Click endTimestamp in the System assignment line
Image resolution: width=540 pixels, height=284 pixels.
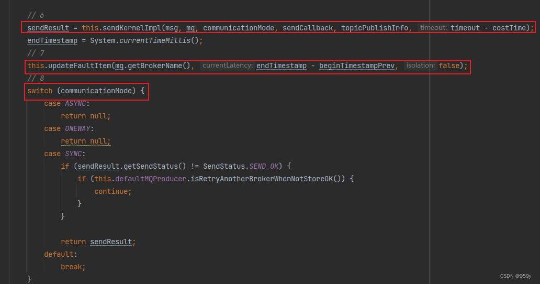(x=52, y=41)
